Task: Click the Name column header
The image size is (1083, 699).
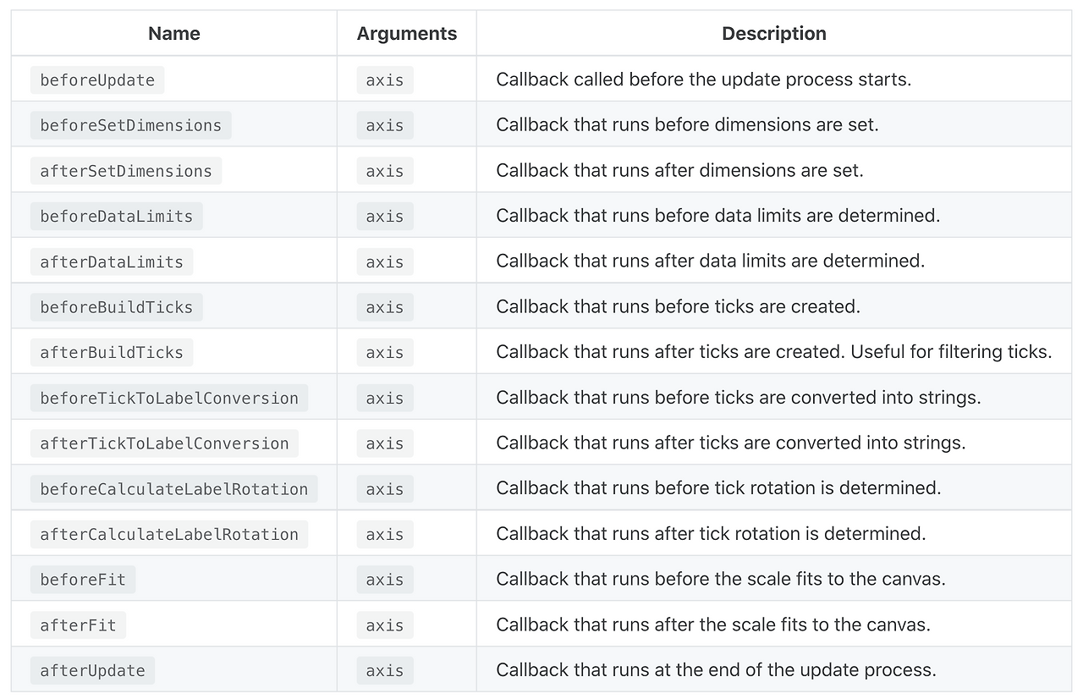Action: coord(173,34)
